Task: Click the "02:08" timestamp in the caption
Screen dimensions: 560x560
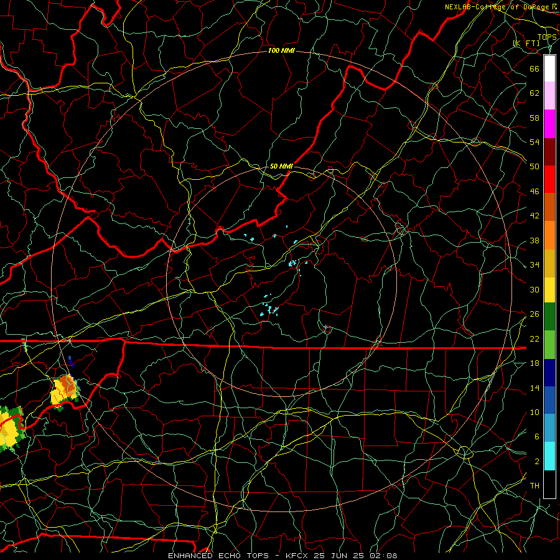Action: [383, 556]
